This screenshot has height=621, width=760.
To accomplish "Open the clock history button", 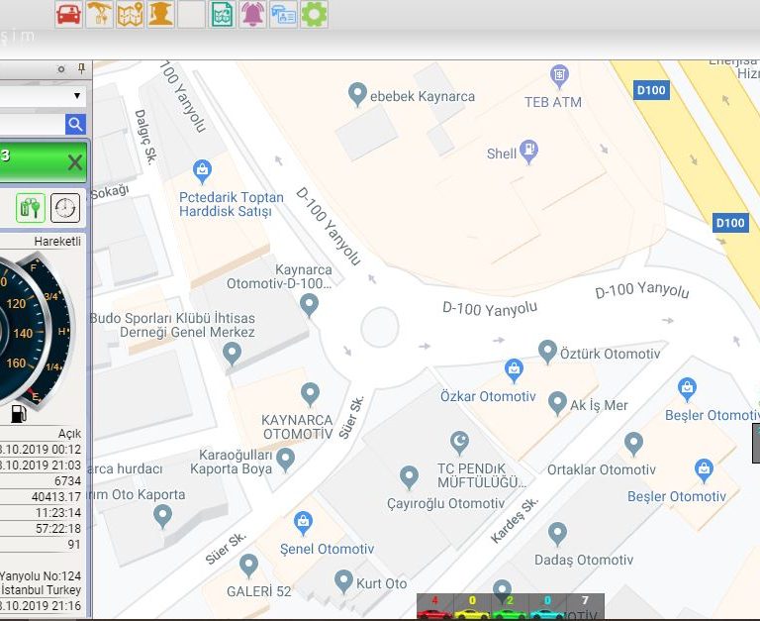I will pos(65,208).
